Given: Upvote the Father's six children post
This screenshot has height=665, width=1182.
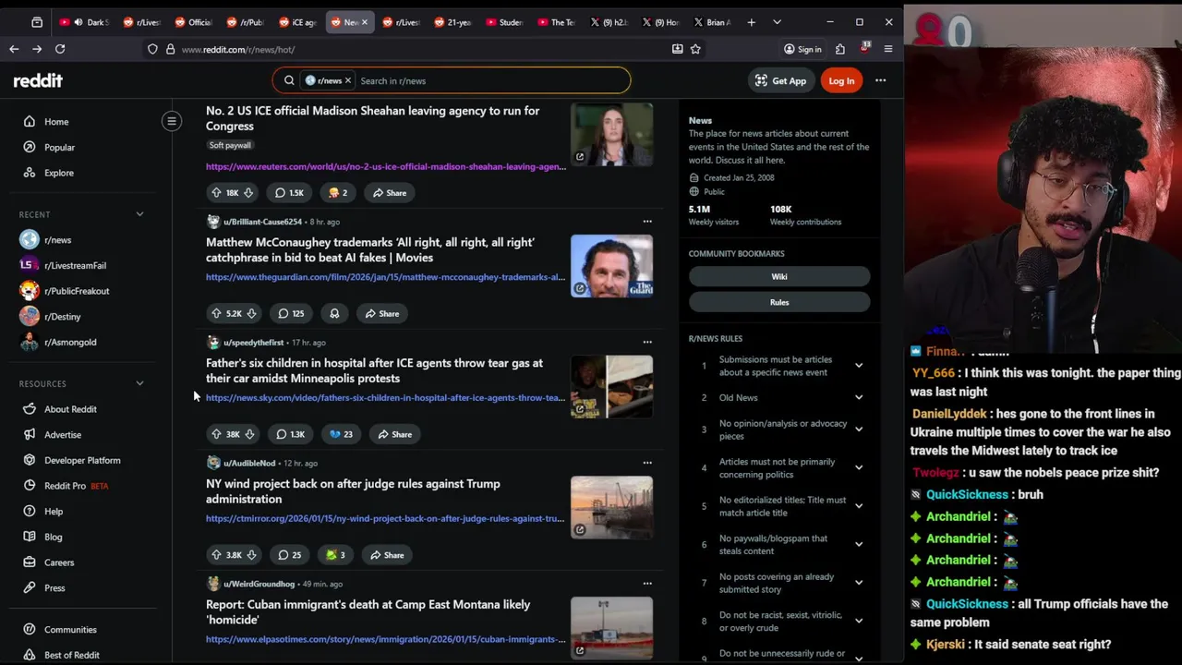Looking at the screenshot, I should coord(216,434).
